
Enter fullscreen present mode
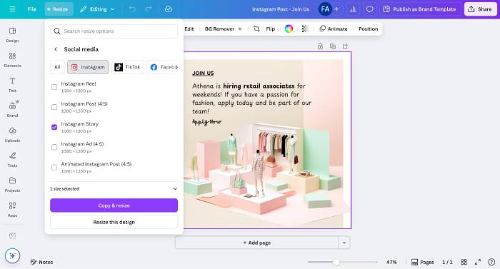tap(477, 262)
